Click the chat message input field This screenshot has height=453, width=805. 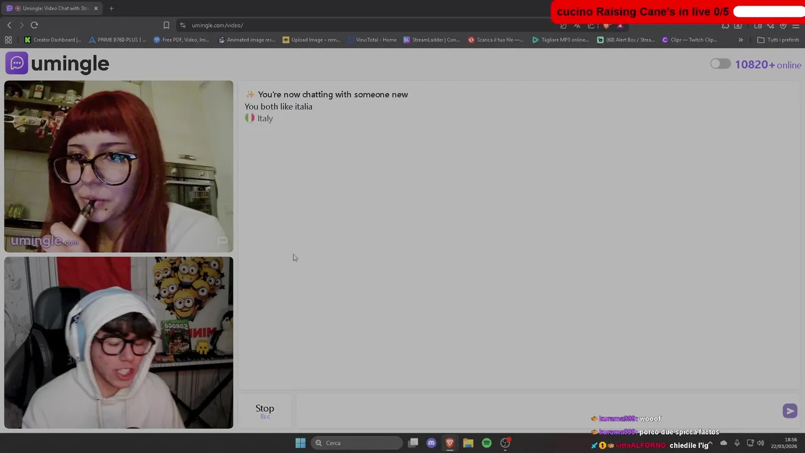click(538, 411)
